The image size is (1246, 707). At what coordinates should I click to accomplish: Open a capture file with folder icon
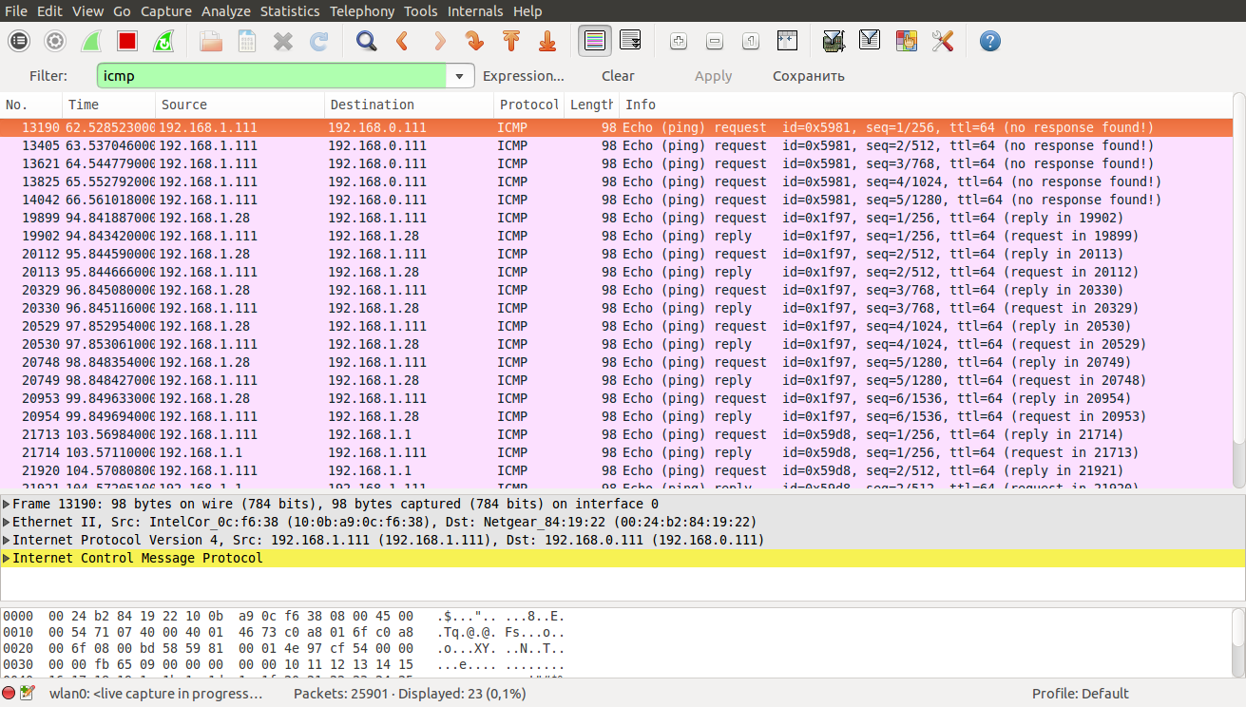point(211,41)
